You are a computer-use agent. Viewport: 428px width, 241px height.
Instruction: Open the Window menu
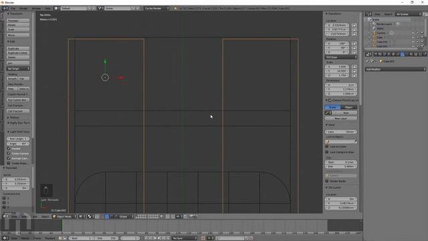pyautogui.click(x=36, y=9)
